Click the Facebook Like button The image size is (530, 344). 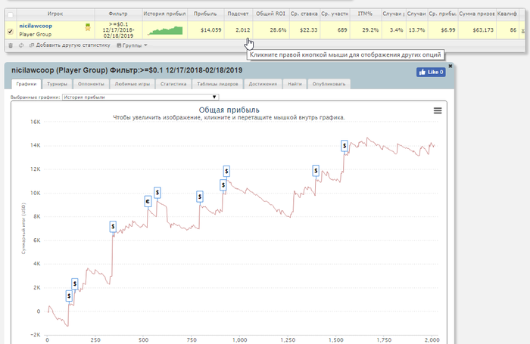pyautogui.click(x=431, y=72)
